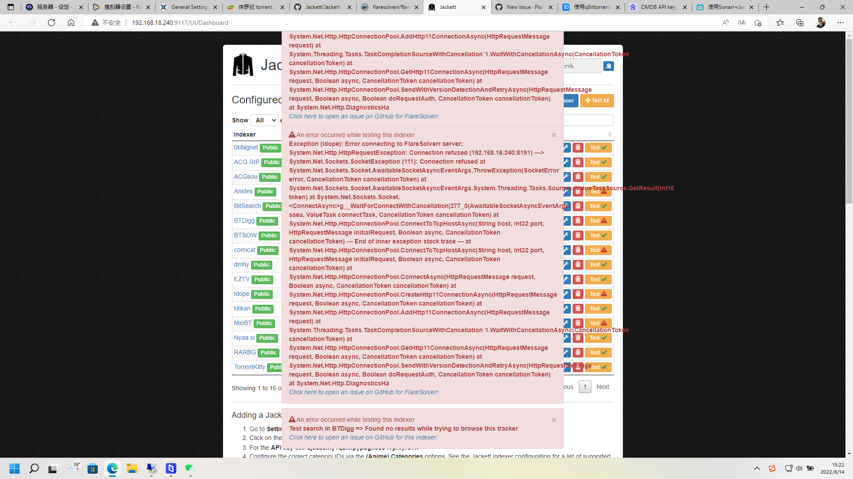
Task: Dismiss the BTDigg error alert
Action: (554, 420)
